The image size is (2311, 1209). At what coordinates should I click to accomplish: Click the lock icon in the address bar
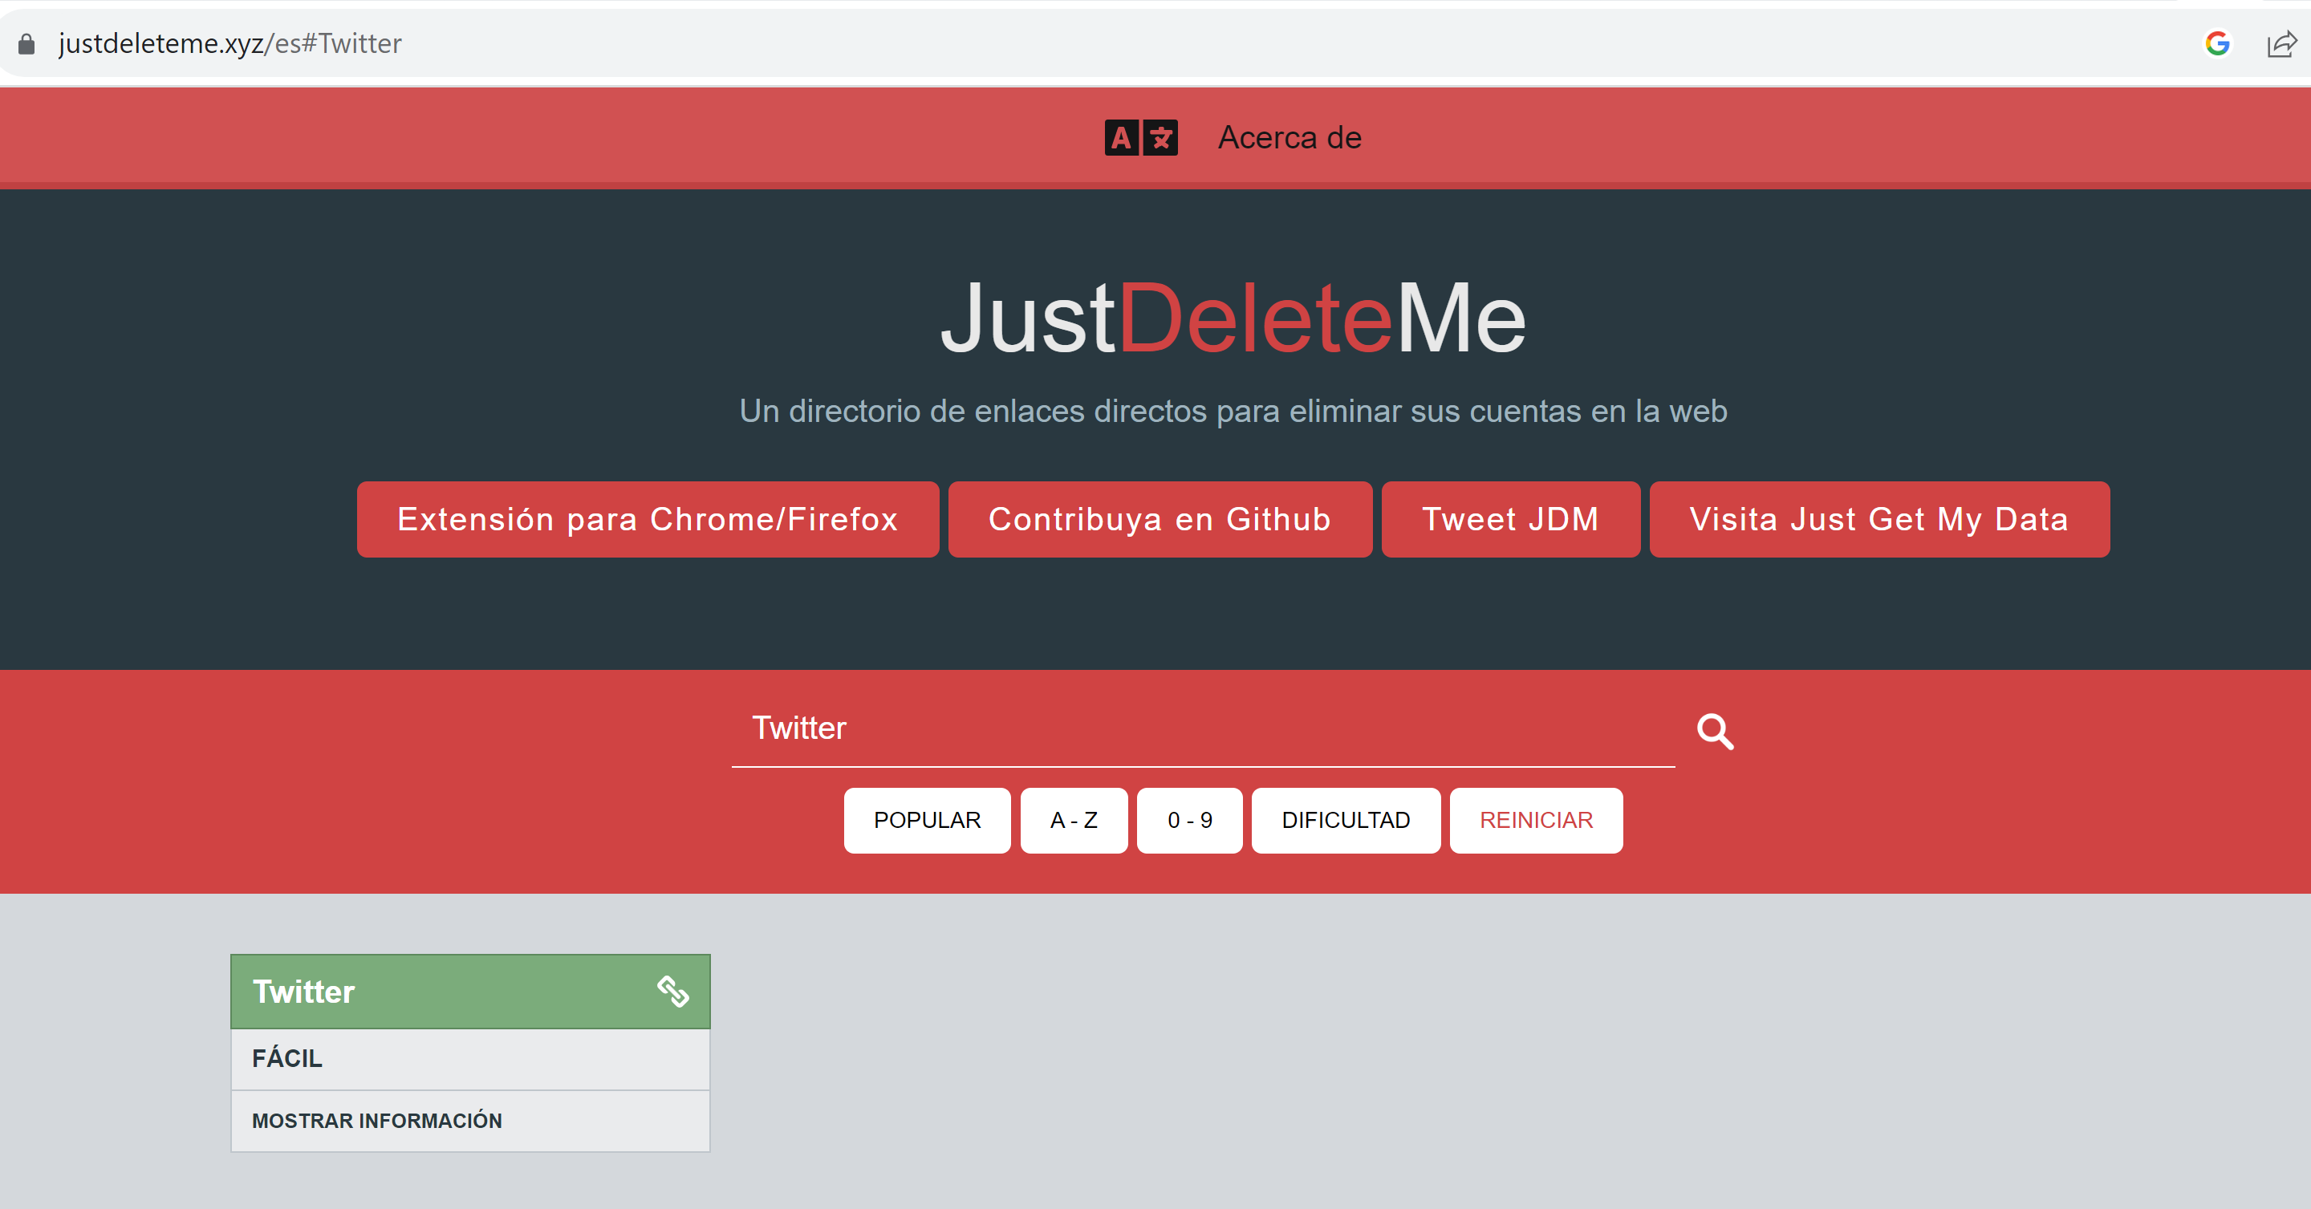pyautogui.click(x=27, y=43)
